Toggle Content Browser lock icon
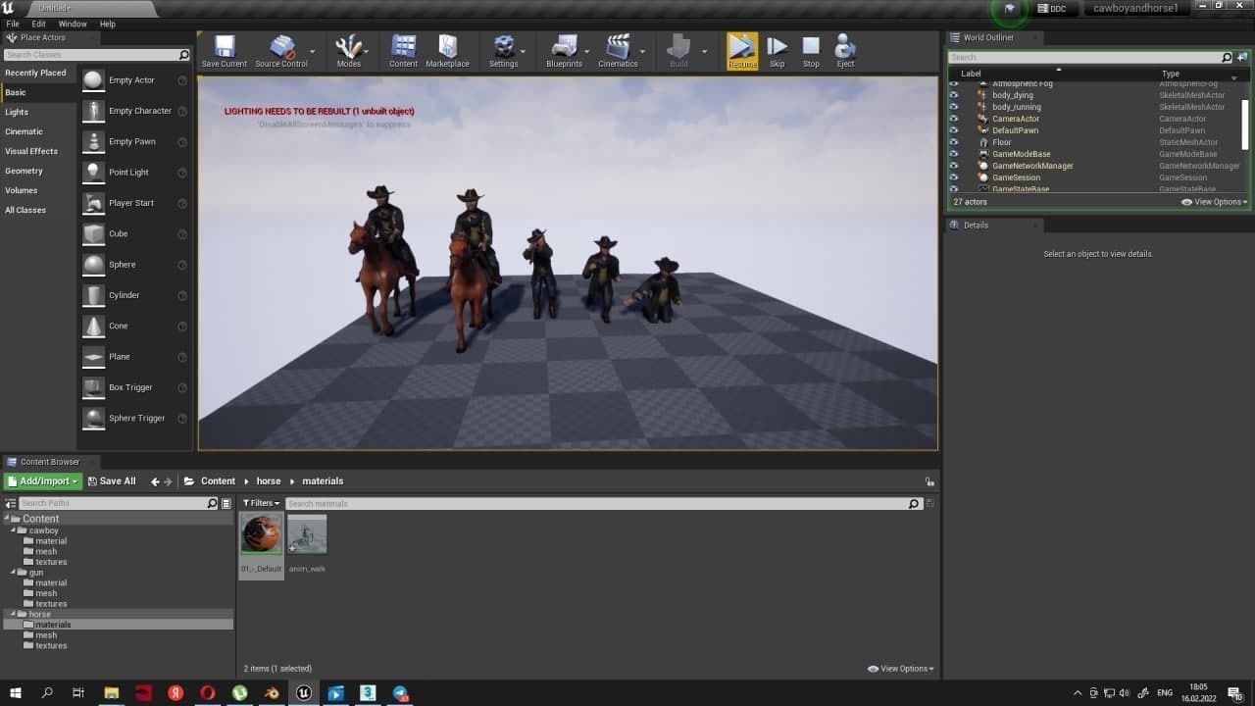Viewport: 1255px width, 706px height. (x=929, y=481)
